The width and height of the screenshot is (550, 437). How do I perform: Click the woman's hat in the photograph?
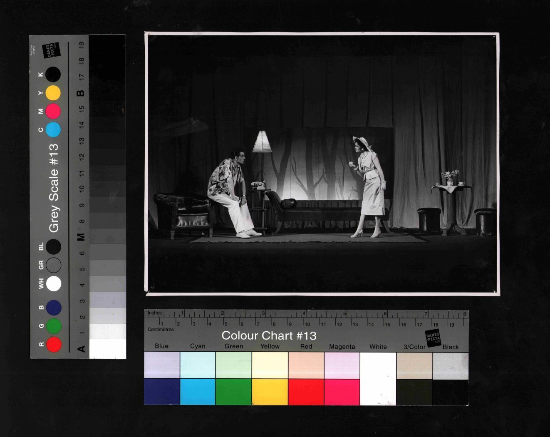tap(362, 142)
